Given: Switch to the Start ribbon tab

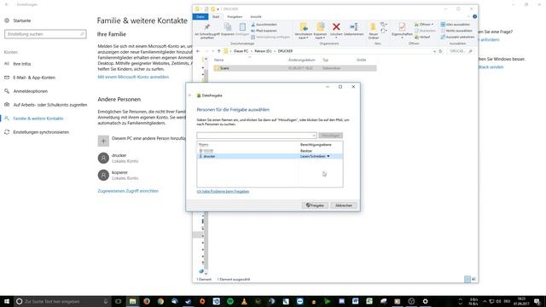Looking at the screenshot, I should point(216,17).
